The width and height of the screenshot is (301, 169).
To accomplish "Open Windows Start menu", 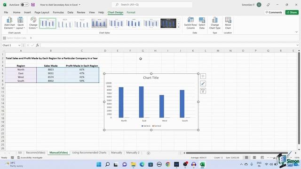I will tap(99, 164).
